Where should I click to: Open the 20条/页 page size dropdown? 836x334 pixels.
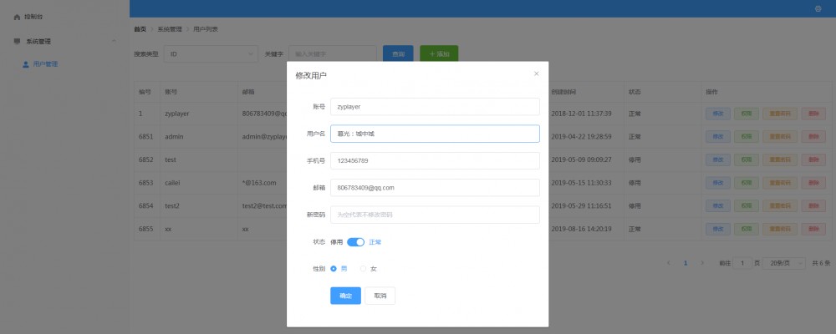[784, 263]
